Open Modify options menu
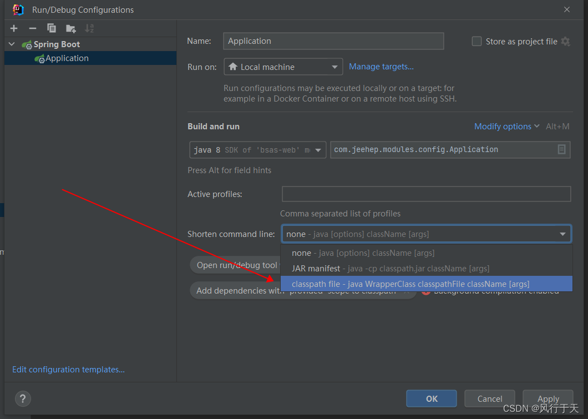Image resolution: width=588 pixels, height=419 pixels. pos(506,127)
